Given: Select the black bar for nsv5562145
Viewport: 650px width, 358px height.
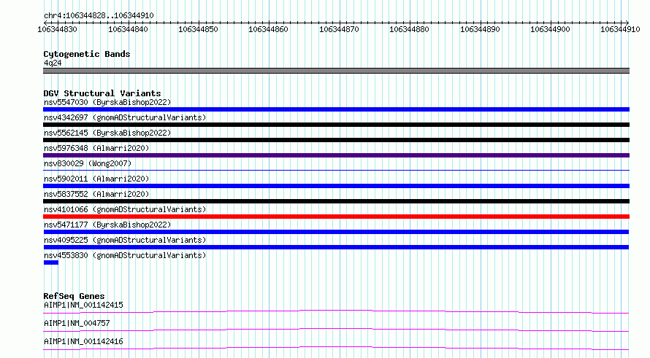Looking at the screenshot, I should 336,140.
